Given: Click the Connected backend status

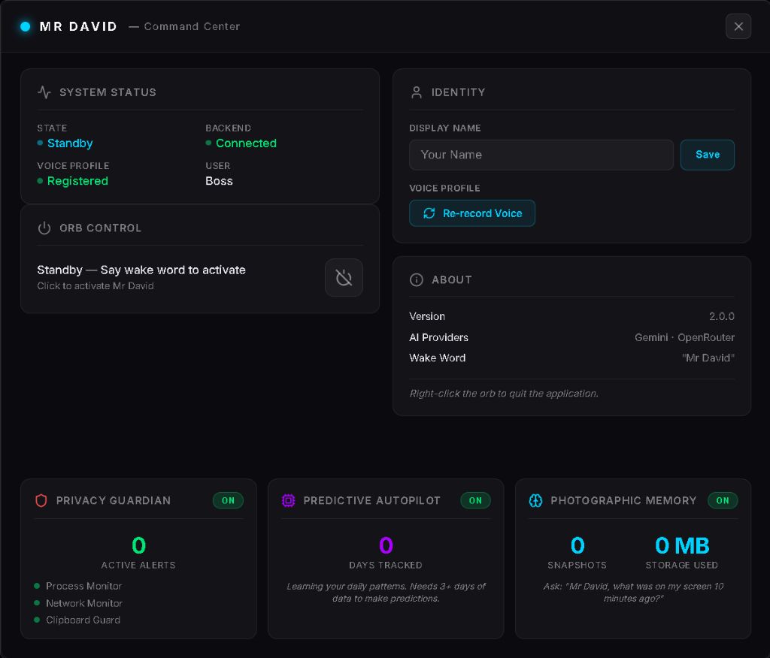Looking at the screenshot, I should [246, 143].
